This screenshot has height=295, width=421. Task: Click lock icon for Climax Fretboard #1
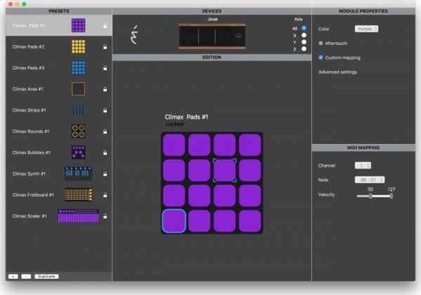coord(105,195)
